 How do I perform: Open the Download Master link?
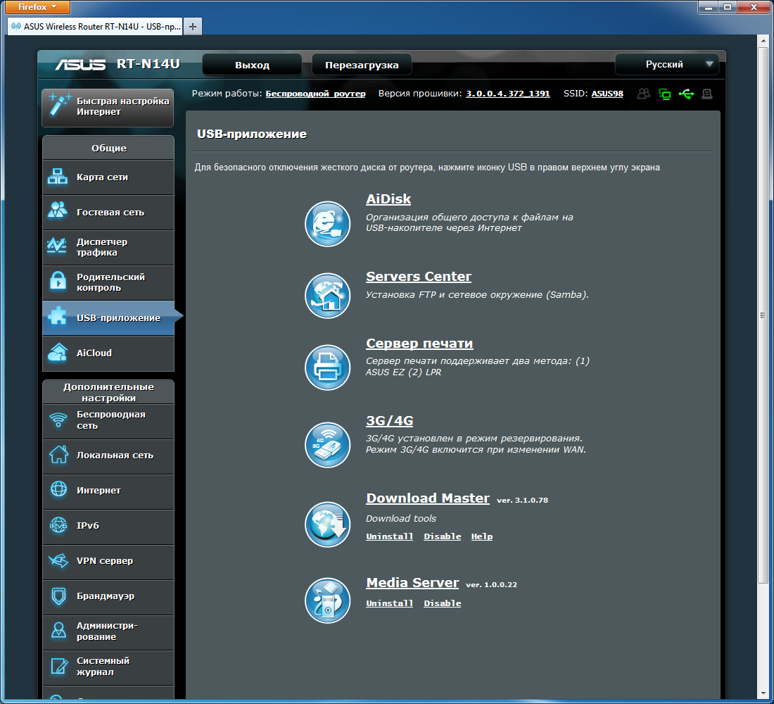(428, 498)
